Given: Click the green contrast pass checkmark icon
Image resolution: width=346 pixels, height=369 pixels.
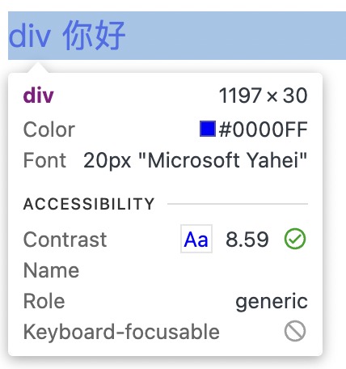Looking at the screenshot, I should point(295,239).
